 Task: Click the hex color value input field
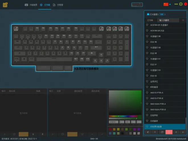pos(113,122)
